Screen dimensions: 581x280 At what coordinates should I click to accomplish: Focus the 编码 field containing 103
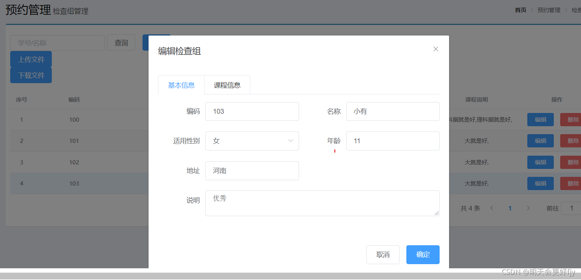tap(252, 111)
